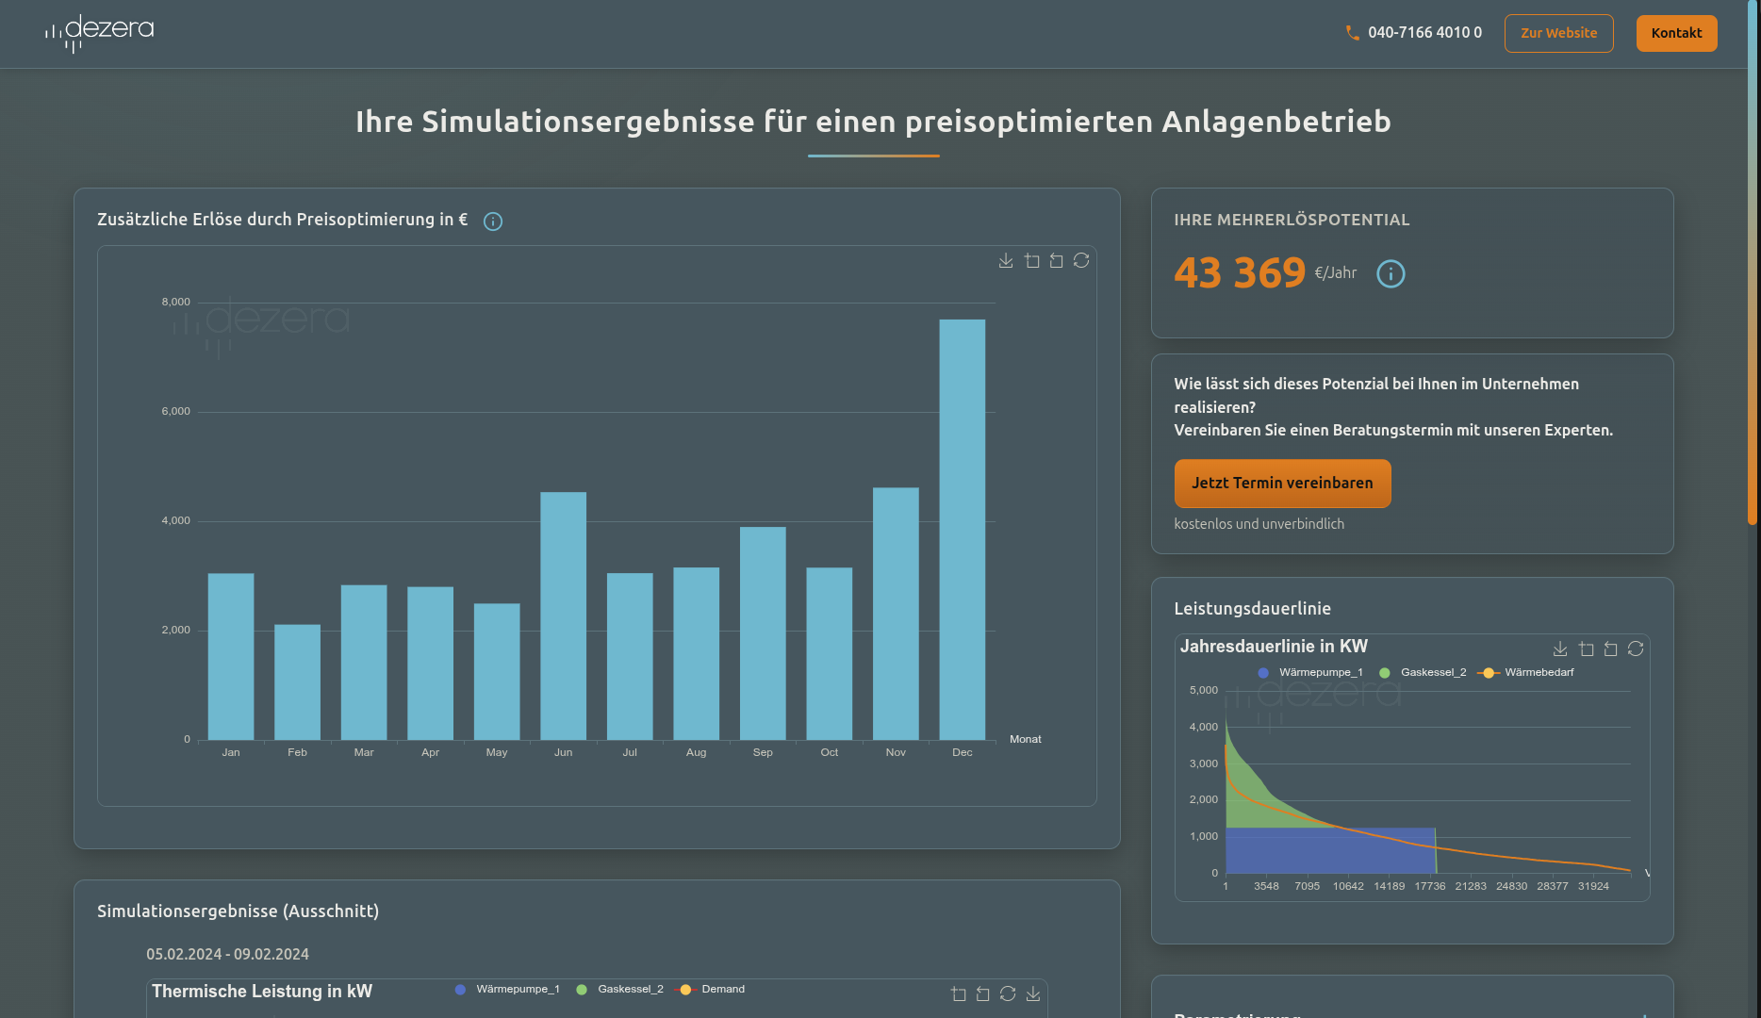Hide the Wärmebedarf line in the legend
The height and width of the screenshot is (1018, 1761).
pyautogui.click(x=1526, y=673)
